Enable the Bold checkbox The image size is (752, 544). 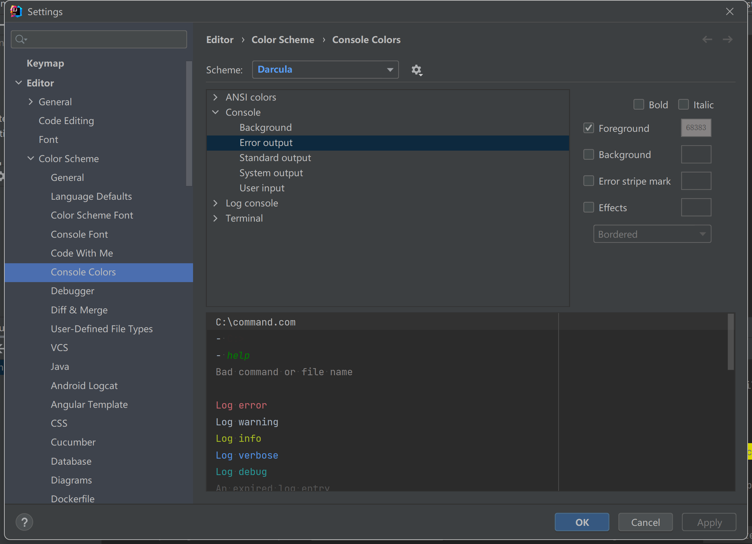pos(639,105)
